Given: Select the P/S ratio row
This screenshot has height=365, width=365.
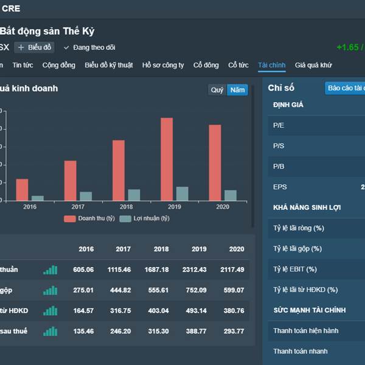Looking at the screenshot, I should click(316, 146).
